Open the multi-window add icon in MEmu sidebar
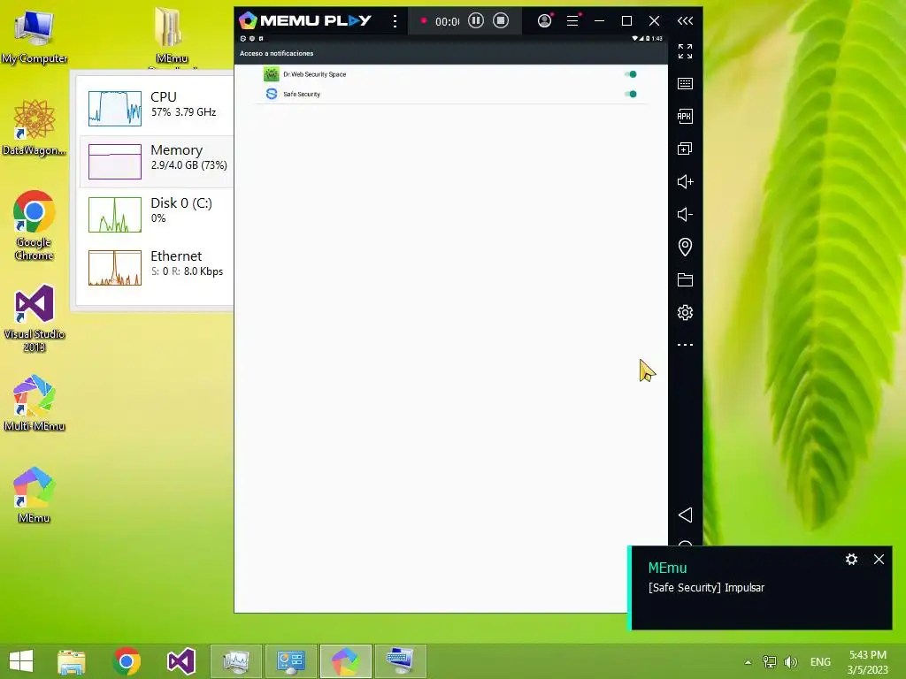Image resolution: width=906 pixels, height=679 pixels. point(685,149)
